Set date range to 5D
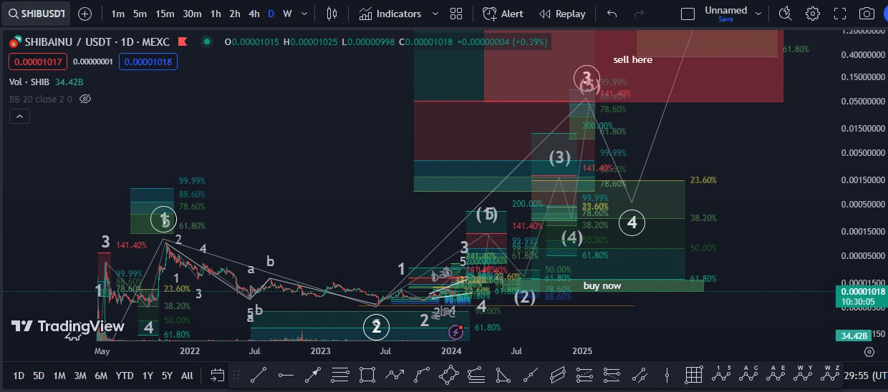 tap(39, 375)
